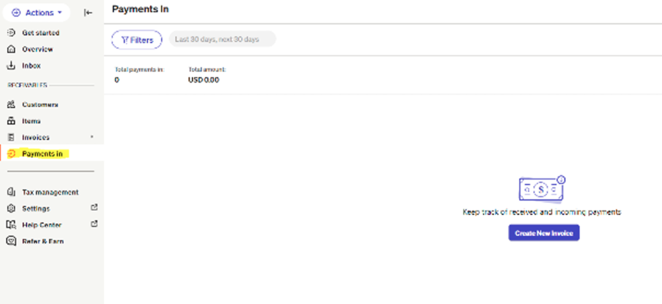Click the Get started sidebar icon
This screenshot has width=662, height=304.
(x=11, y=33)
